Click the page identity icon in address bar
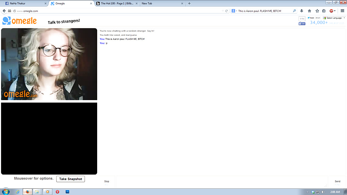This screenshot has width=347, height=195. coord(14,11)
